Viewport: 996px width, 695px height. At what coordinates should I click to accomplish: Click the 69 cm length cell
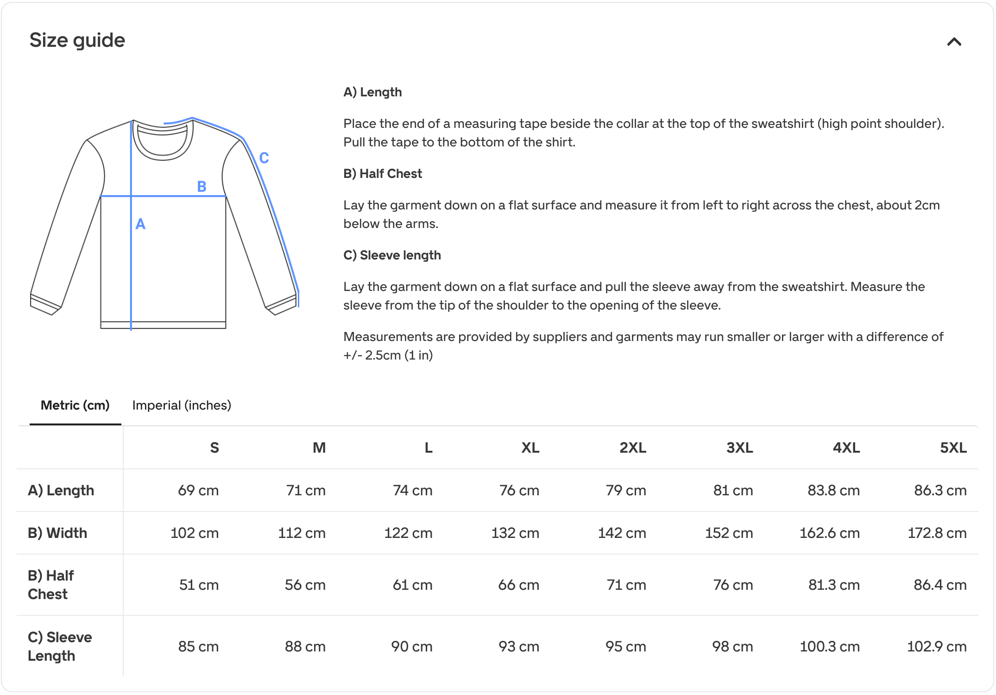(x=198, y=490)
